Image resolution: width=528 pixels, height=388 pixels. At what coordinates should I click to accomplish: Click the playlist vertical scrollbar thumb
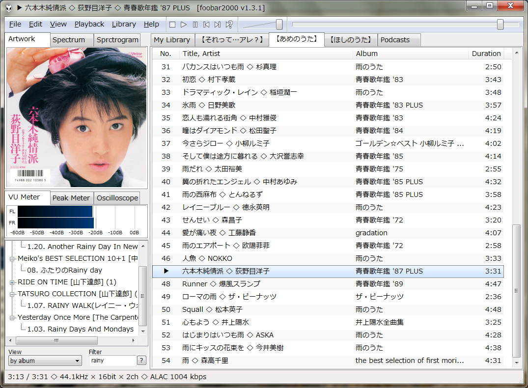(x=517, y=291)
